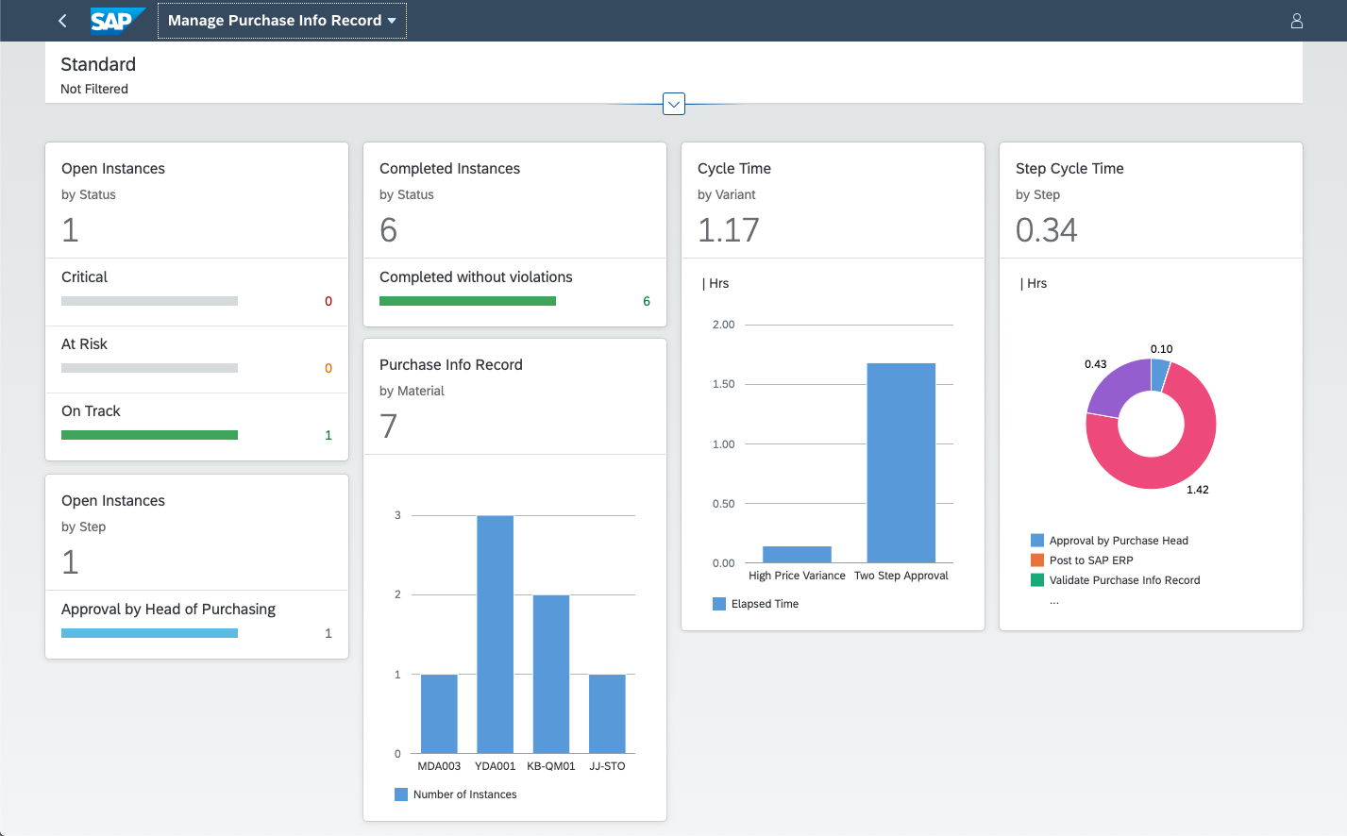Select the On Track status row
The width and height of the screenshot is (1347, 836).
coord(196,426)
